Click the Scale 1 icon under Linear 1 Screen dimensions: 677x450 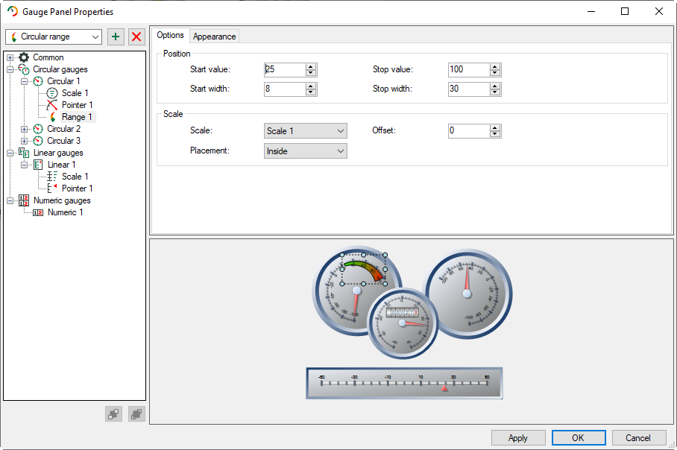pos(52,177)
